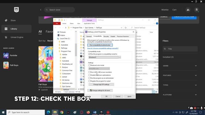Open General tab in Properties

89,36
